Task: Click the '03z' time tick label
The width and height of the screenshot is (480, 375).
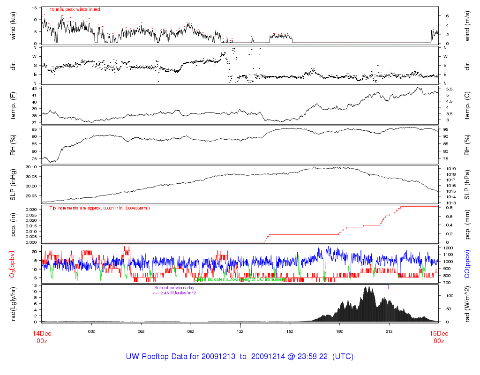Action: tap(91, 331)
